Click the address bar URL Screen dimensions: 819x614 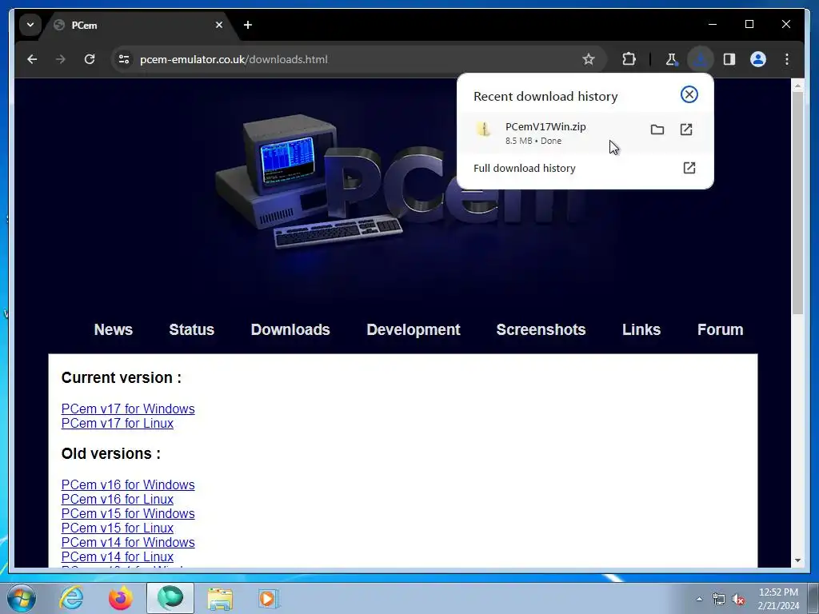tap(234, 59)
